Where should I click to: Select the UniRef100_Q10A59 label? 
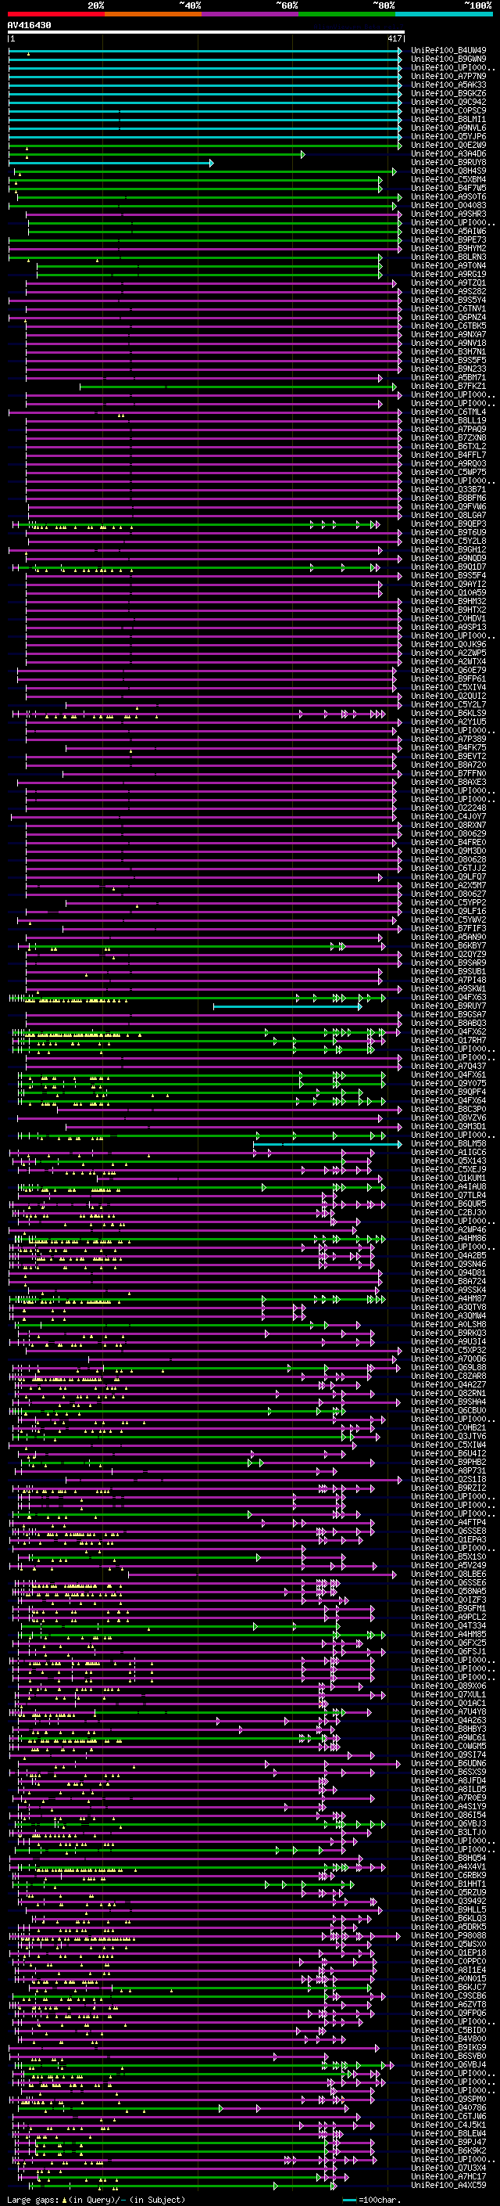coord(448,592)
